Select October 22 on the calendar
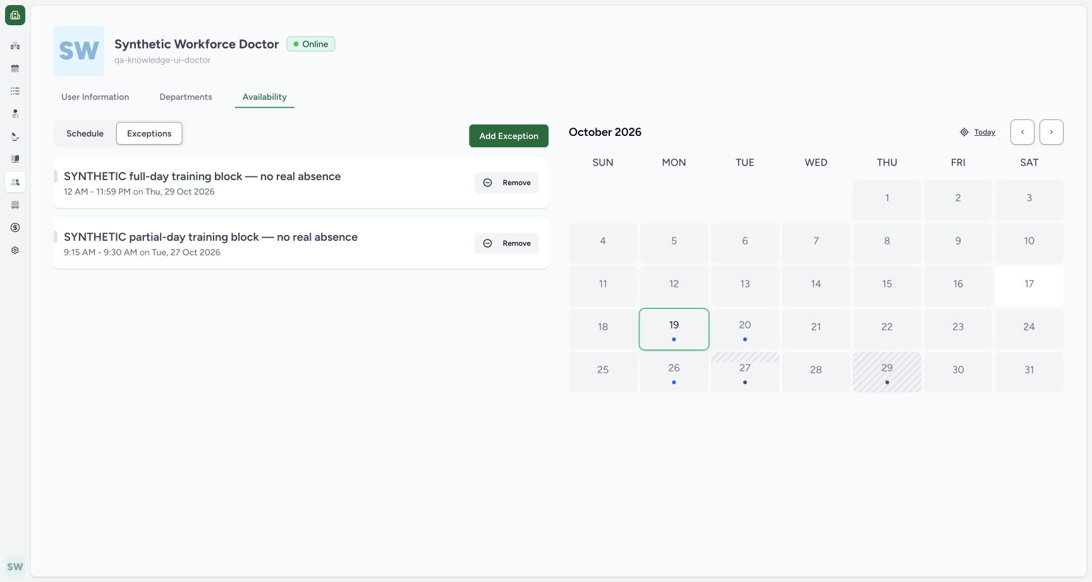Screen dimensions: 1092x582 (887, 329)
